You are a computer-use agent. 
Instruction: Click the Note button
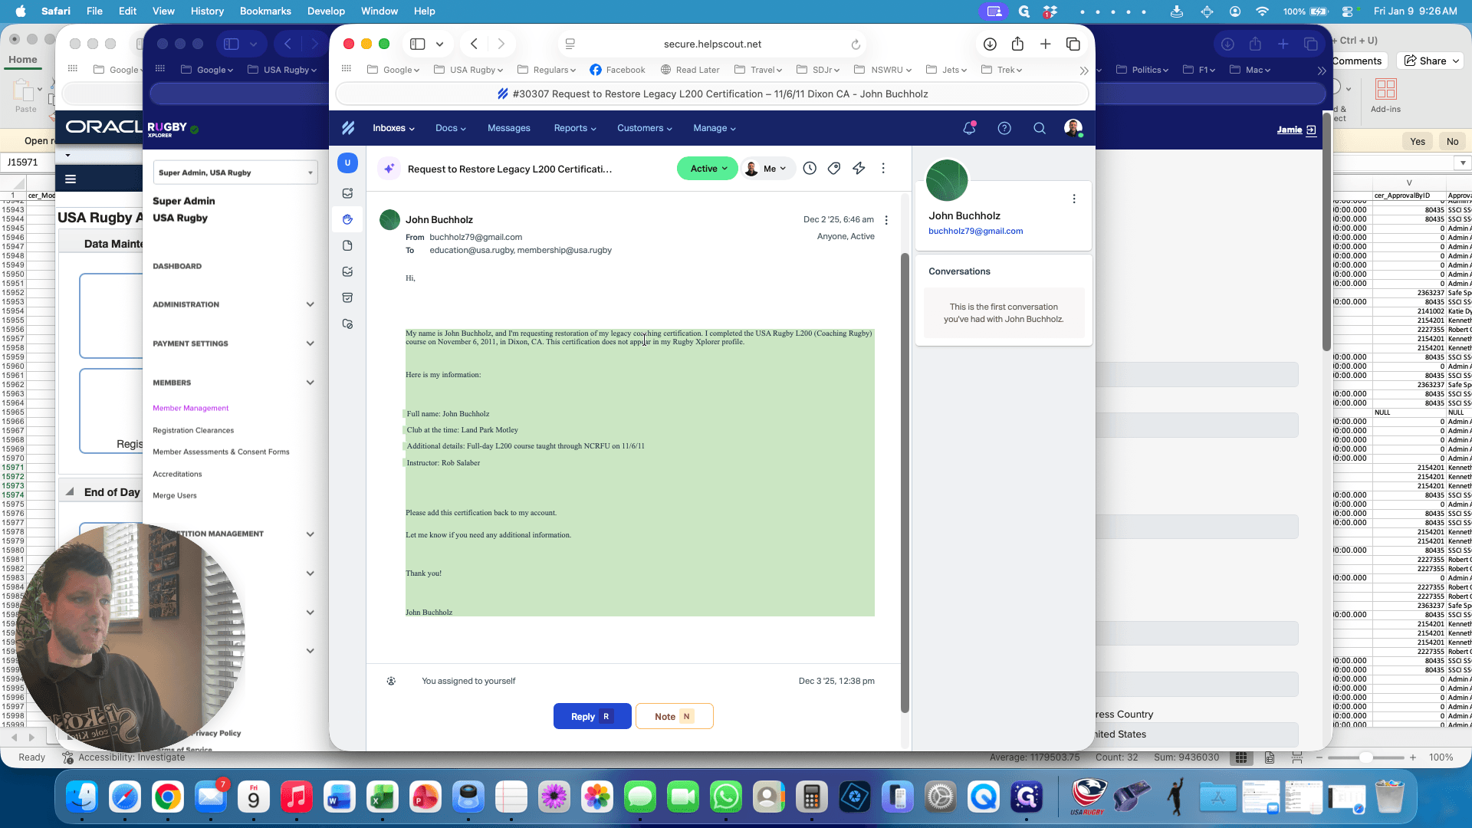click(675, 716)
